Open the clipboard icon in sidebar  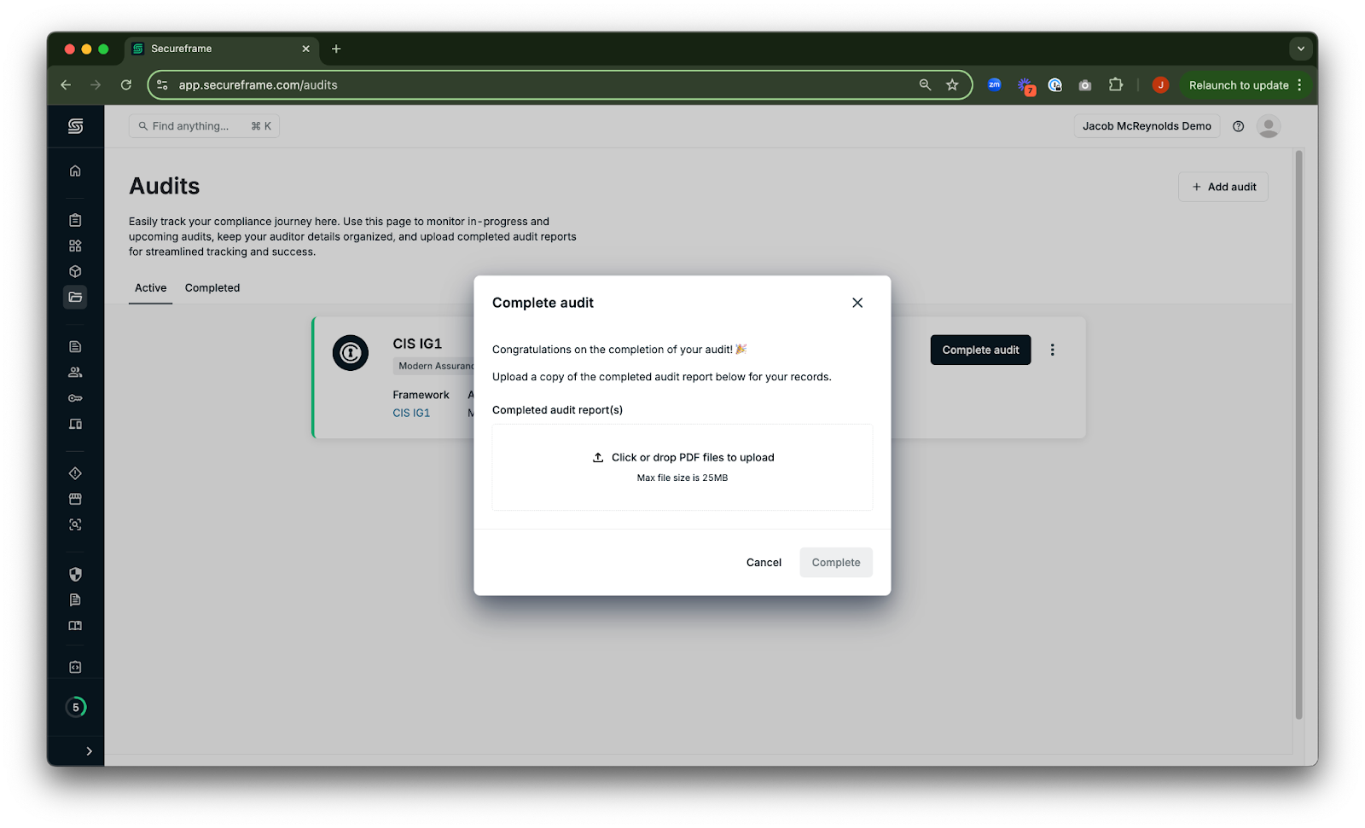click(75, 220)
